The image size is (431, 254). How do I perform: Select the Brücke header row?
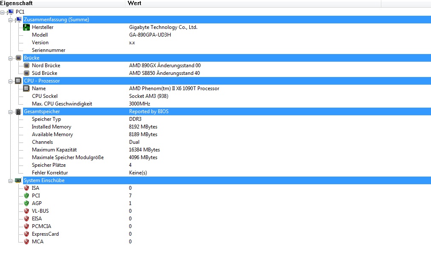(227, 58)
